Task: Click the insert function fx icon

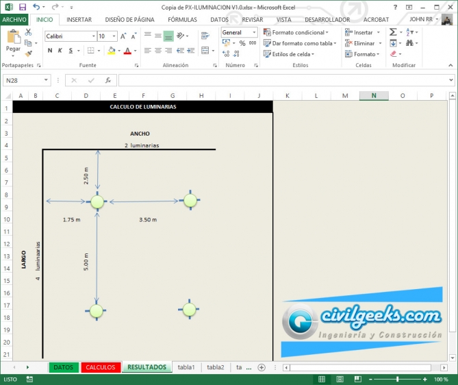Action: pyautogui.click(x=107, y=80)
